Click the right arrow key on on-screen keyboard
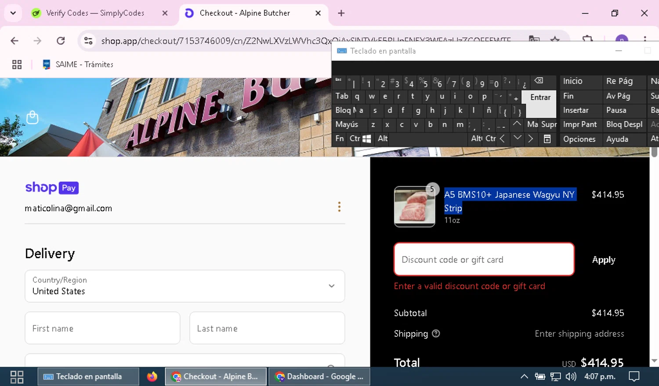 pyautogui.click(x=531, y=138)
